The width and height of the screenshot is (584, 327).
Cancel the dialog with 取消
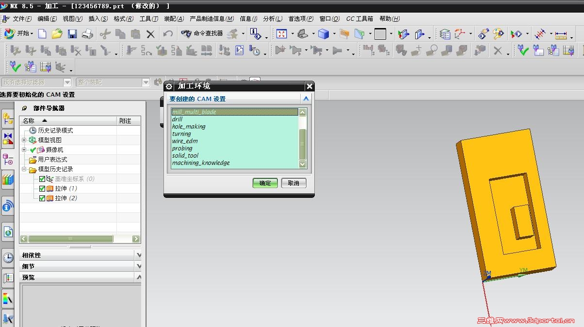tap(293, 183)
